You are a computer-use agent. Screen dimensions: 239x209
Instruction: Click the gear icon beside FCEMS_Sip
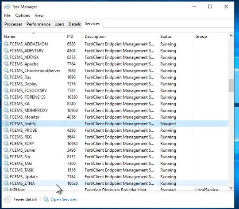(6, 157)
